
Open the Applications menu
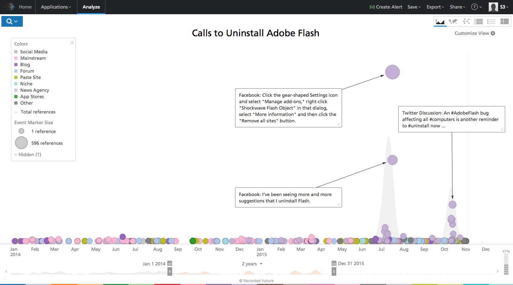56,7
